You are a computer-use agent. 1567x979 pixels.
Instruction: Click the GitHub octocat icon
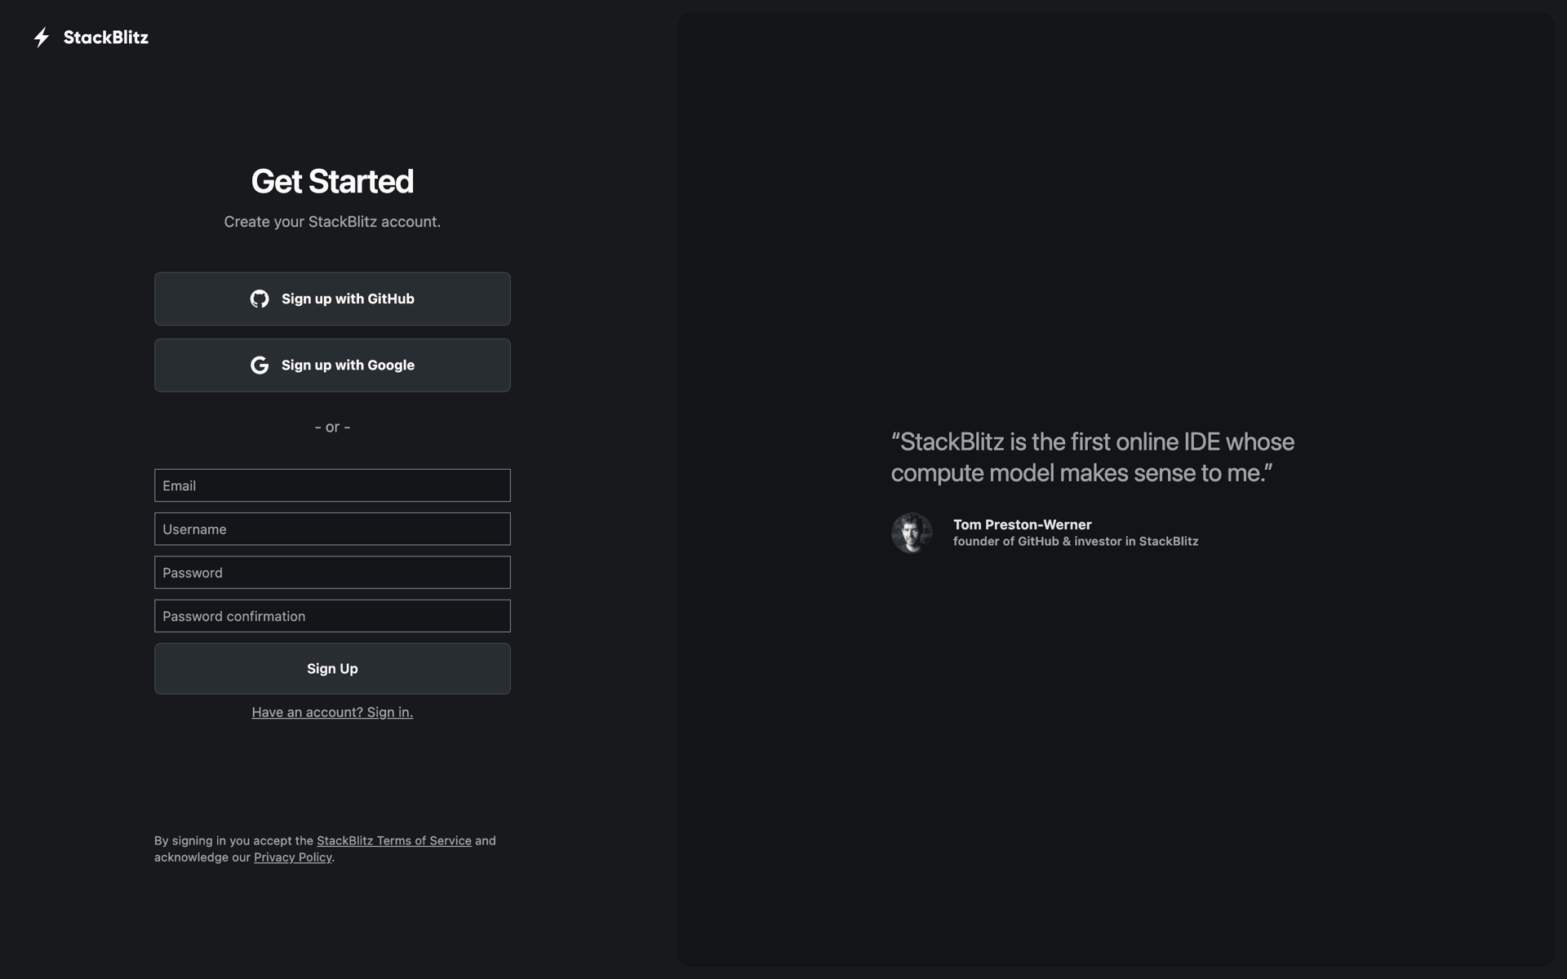pos(260,299)
